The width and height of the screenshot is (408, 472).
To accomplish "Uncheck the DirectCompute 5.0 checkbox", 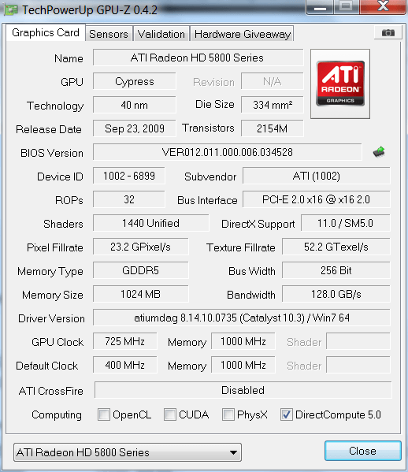I will 286,414.
